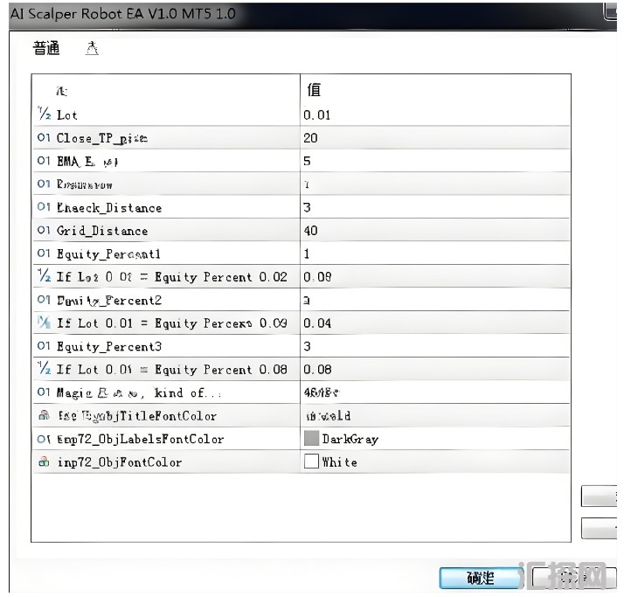Click the 01 icon beside Equity_Percent3

point(44,346)
